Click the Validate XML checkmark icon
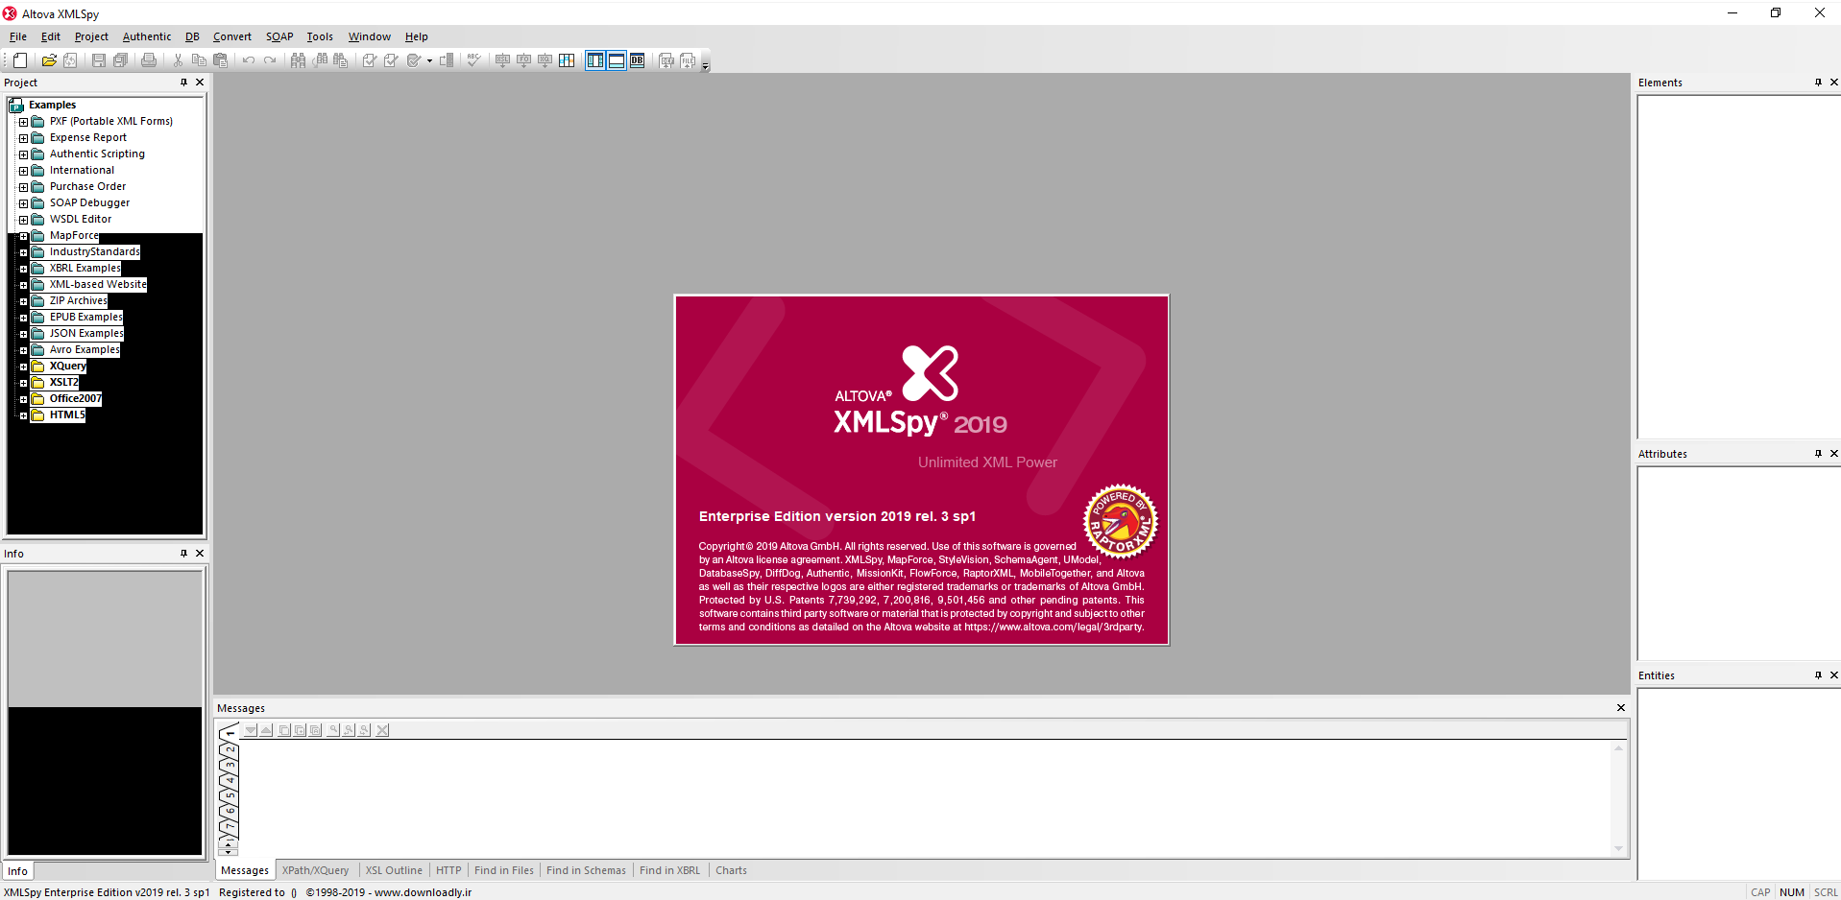 [x=391, y=60]
